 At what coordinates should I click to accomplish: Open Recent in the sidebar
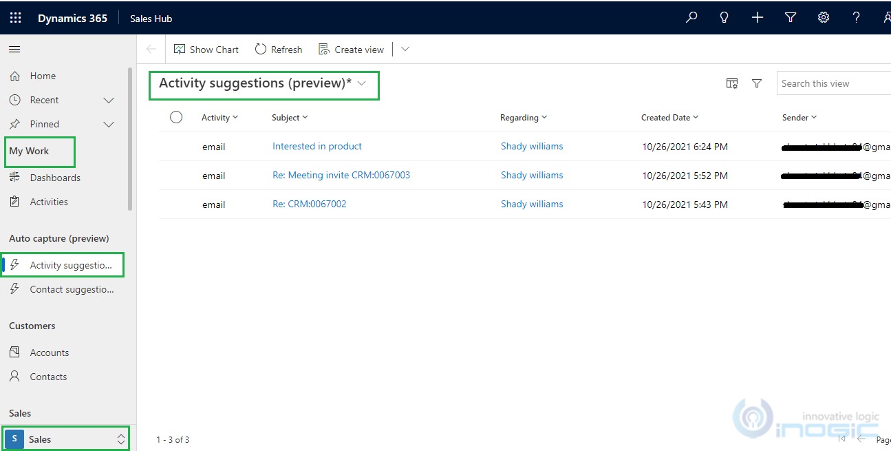tap(44, 100)
